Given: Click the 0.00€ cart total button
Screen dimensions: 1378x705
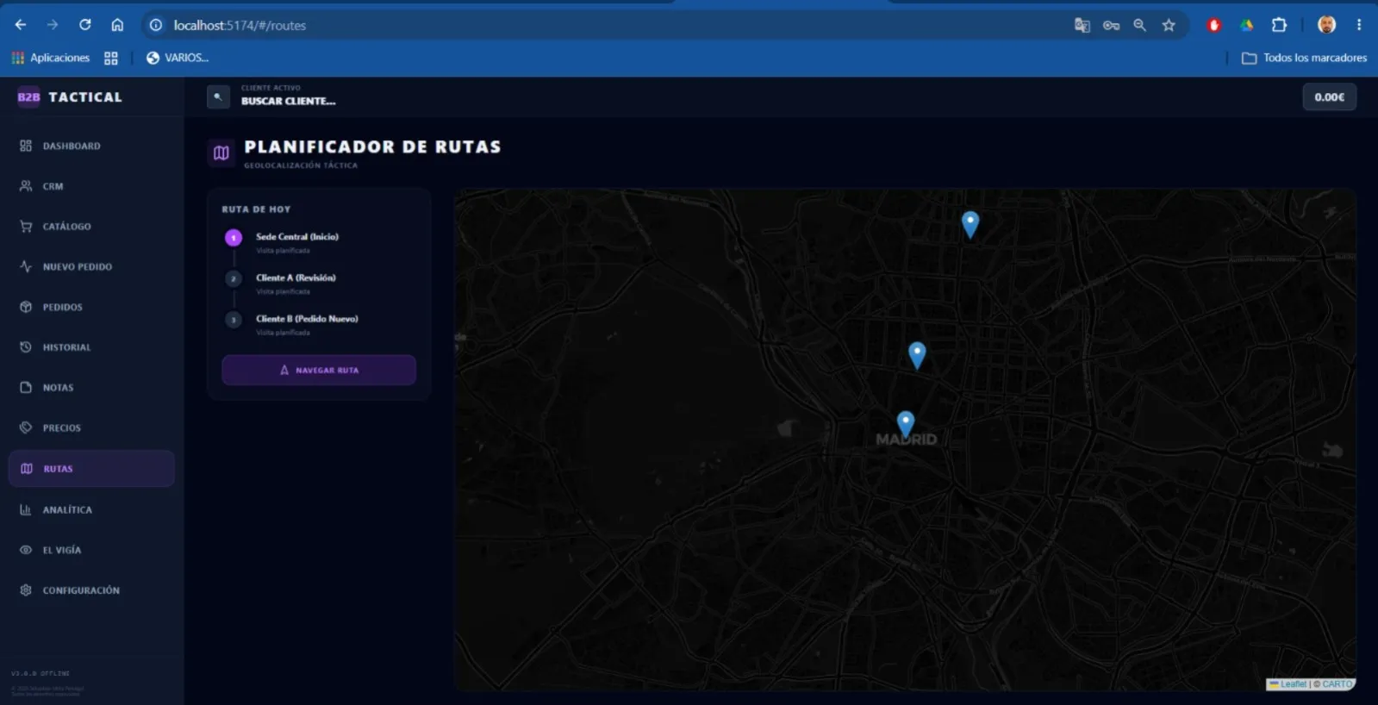Looking at the screenshot, I should click(x=1329, y=97).
